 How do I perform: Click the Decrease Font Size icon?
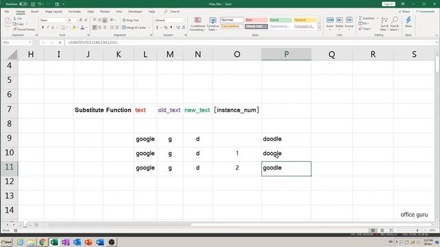pos(86,20)
